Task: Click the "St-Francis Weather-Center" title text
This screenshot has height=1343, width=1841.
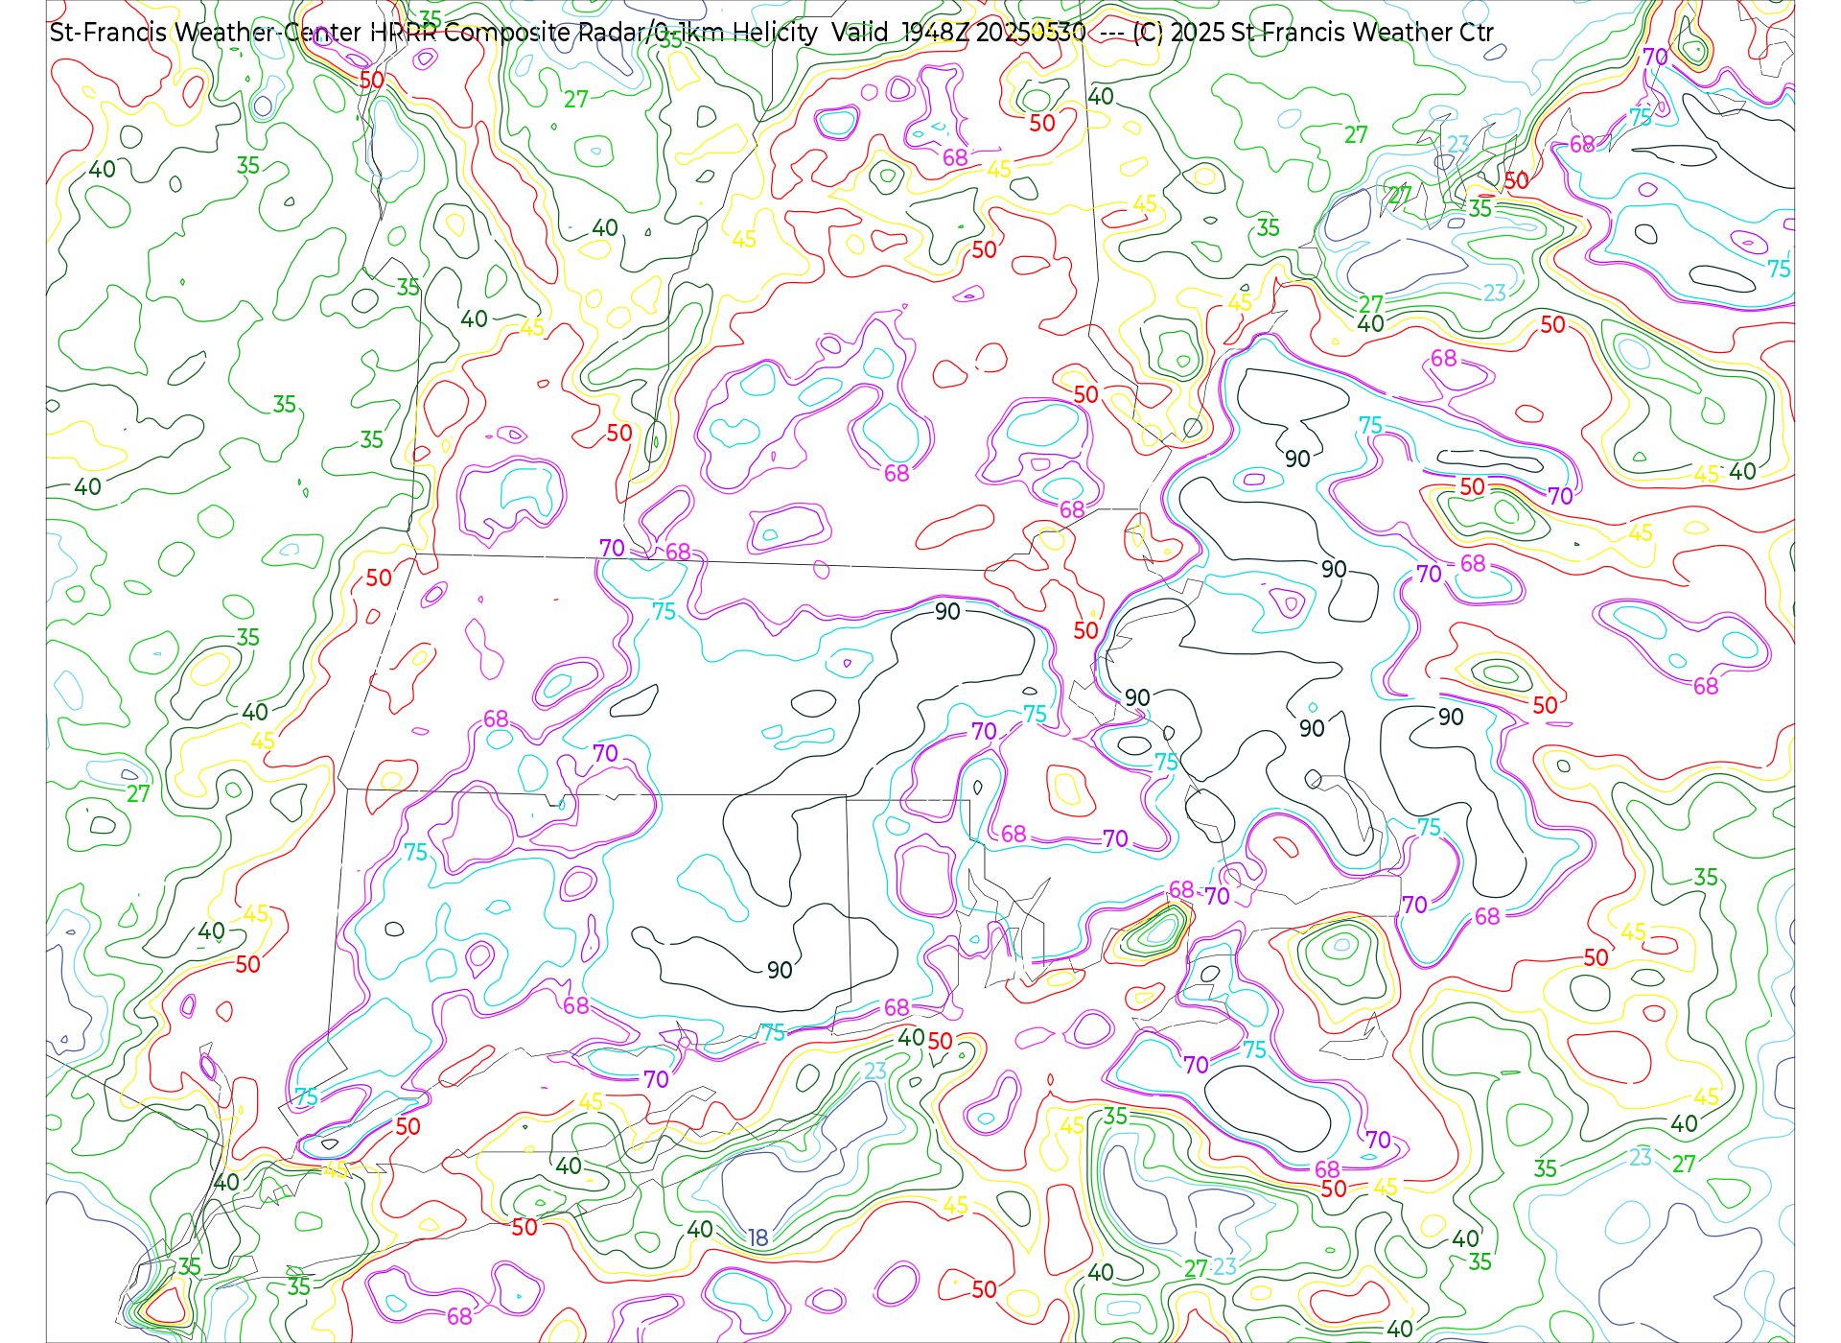Action: point(205,33)
